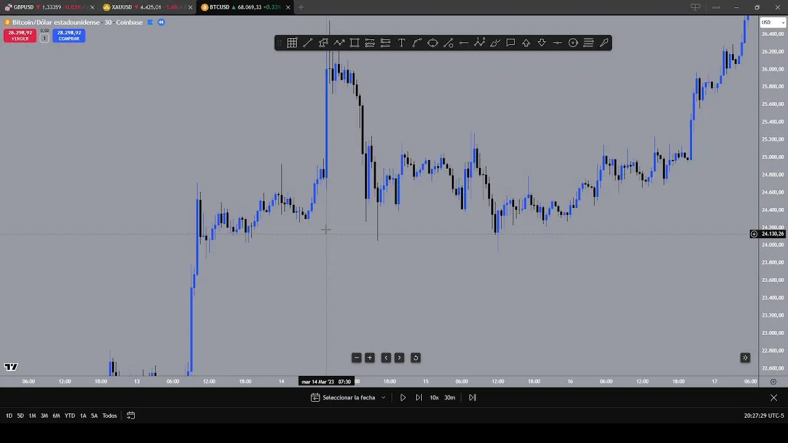This screenshot has width=788, height=443.
Task: Select the Todos time range
Action: click(x=110, y=415)
